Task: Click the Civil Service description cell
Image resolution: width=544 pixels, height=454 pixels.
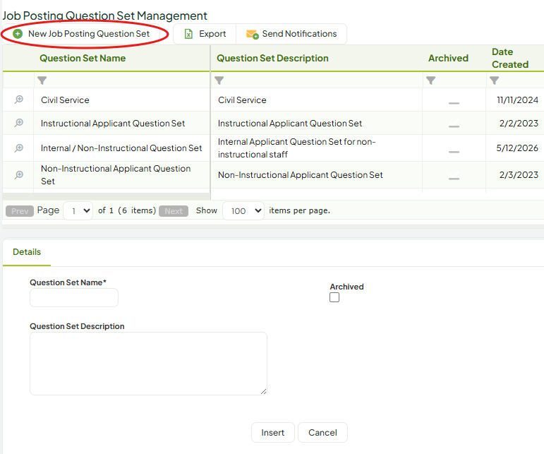Action: (317, 100)
